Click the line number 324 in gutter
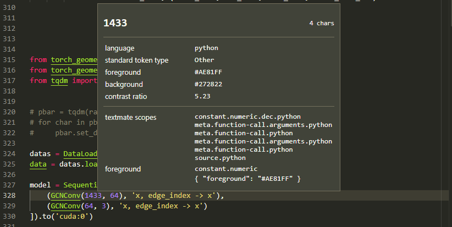 point(9,153)
